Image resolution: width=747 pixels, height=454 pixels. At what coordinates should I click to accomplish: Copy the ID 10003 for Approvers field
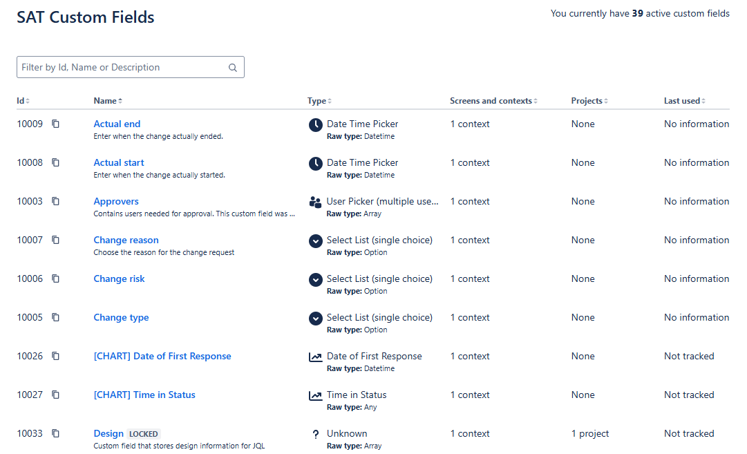click(x=56, y=202)
